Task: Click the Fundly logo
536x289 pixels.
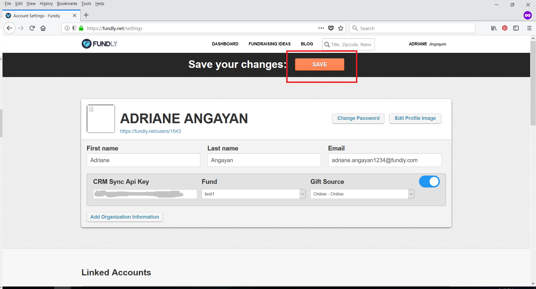Action: click(99, 44)
